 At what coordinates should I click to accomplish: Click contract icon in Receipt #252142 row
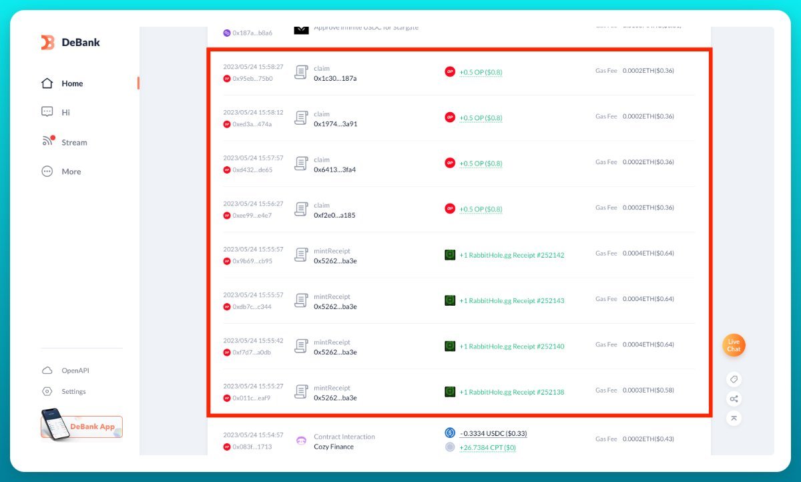coord(301,254)
